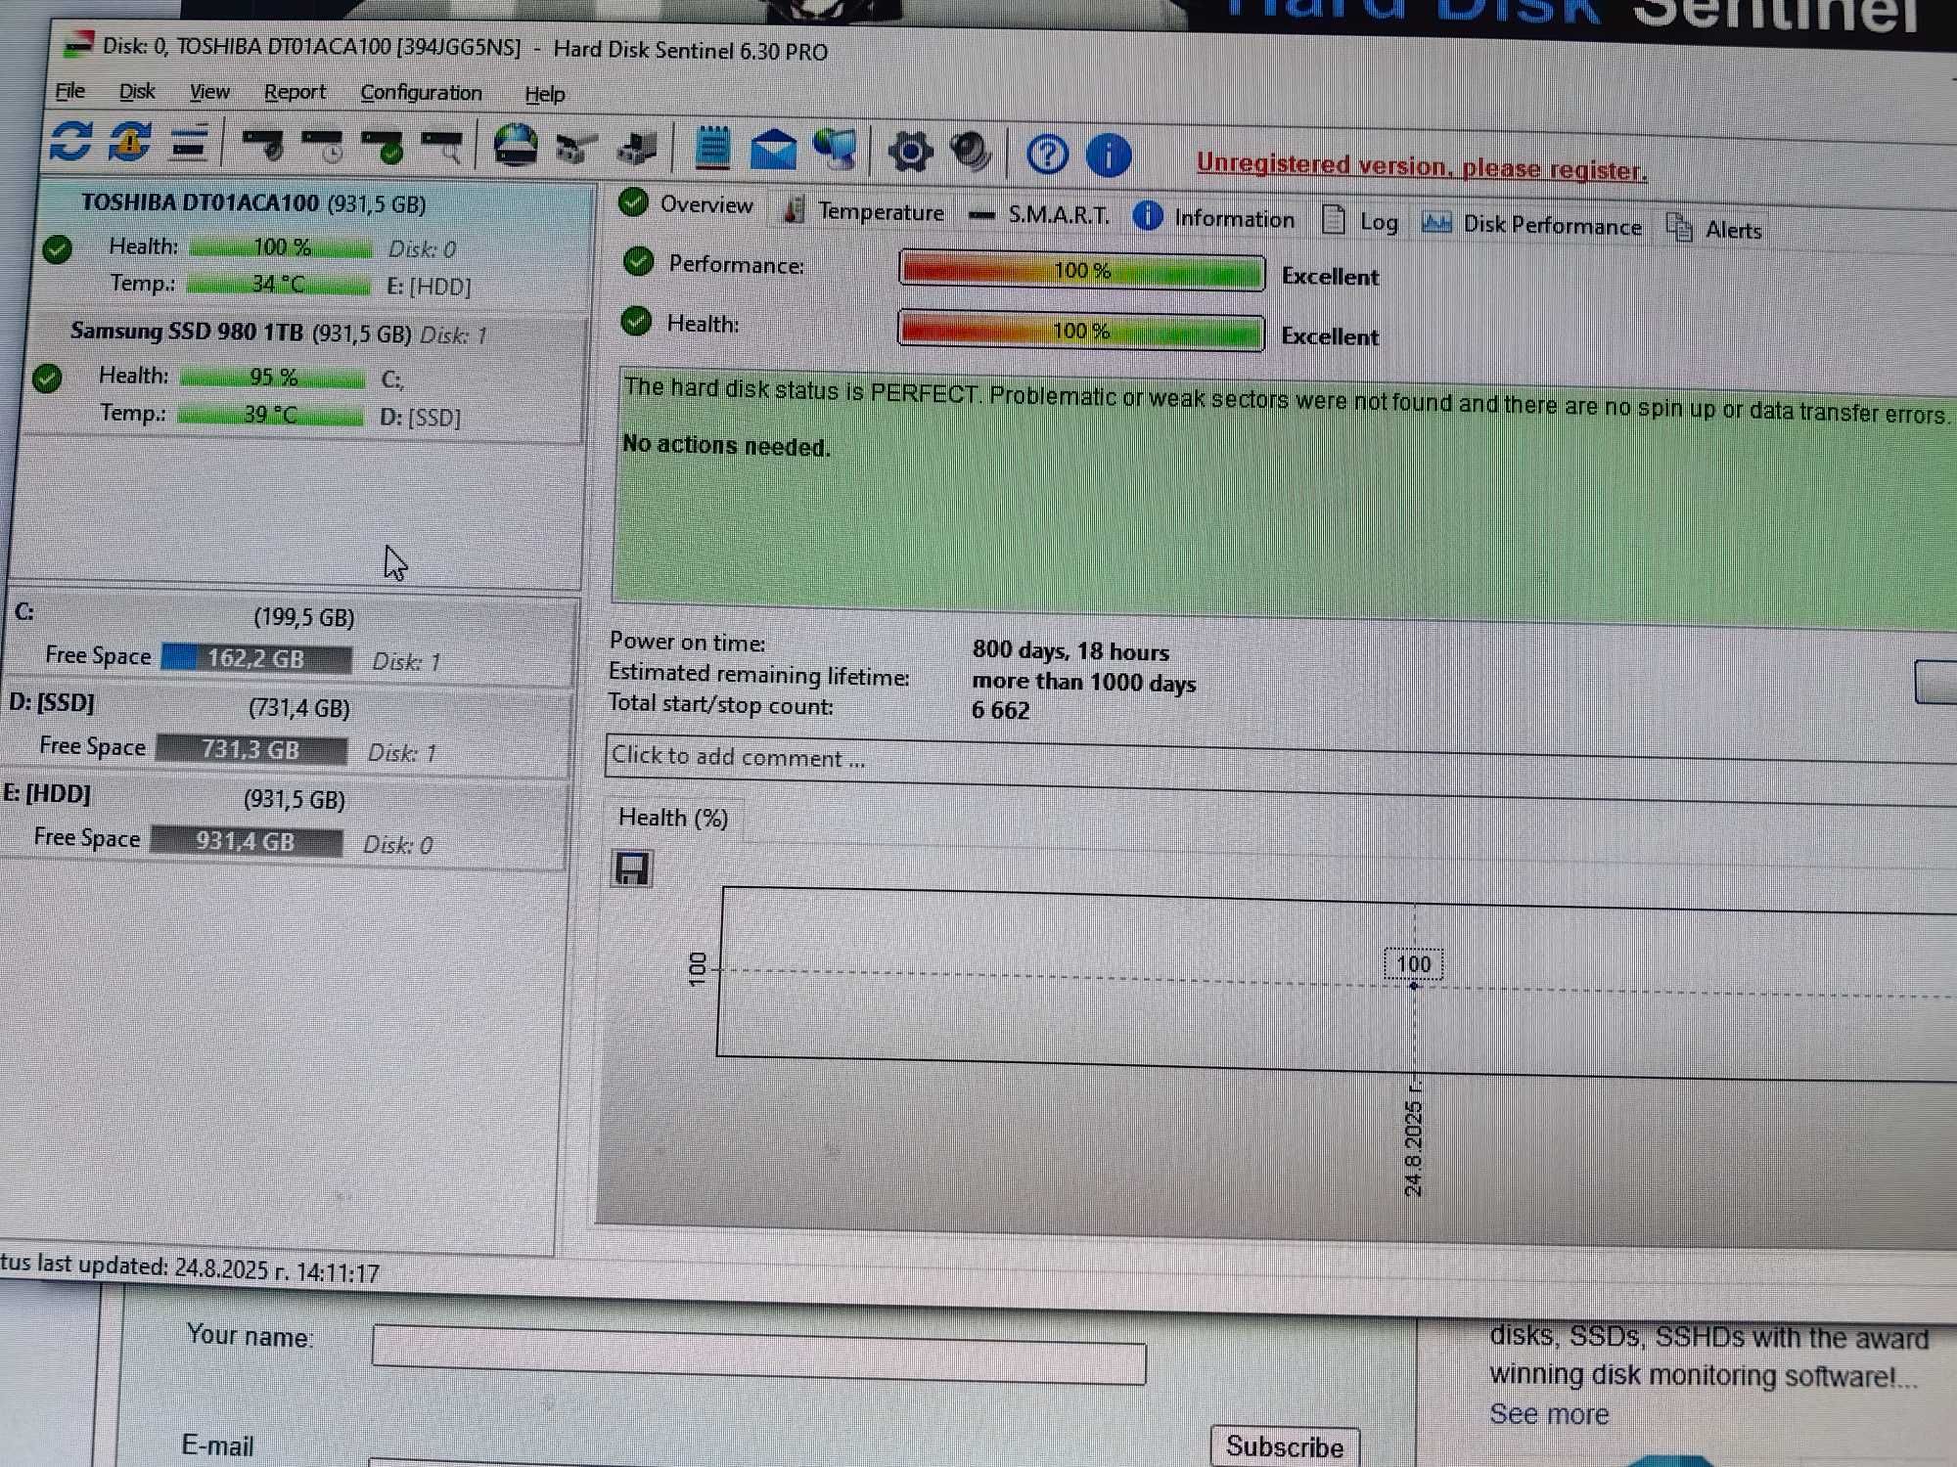Image resolution: width=1957 pixels, height=1467 pixels.
Task: Click the disk with magnifier surface test icon
Action: [441, 149]
